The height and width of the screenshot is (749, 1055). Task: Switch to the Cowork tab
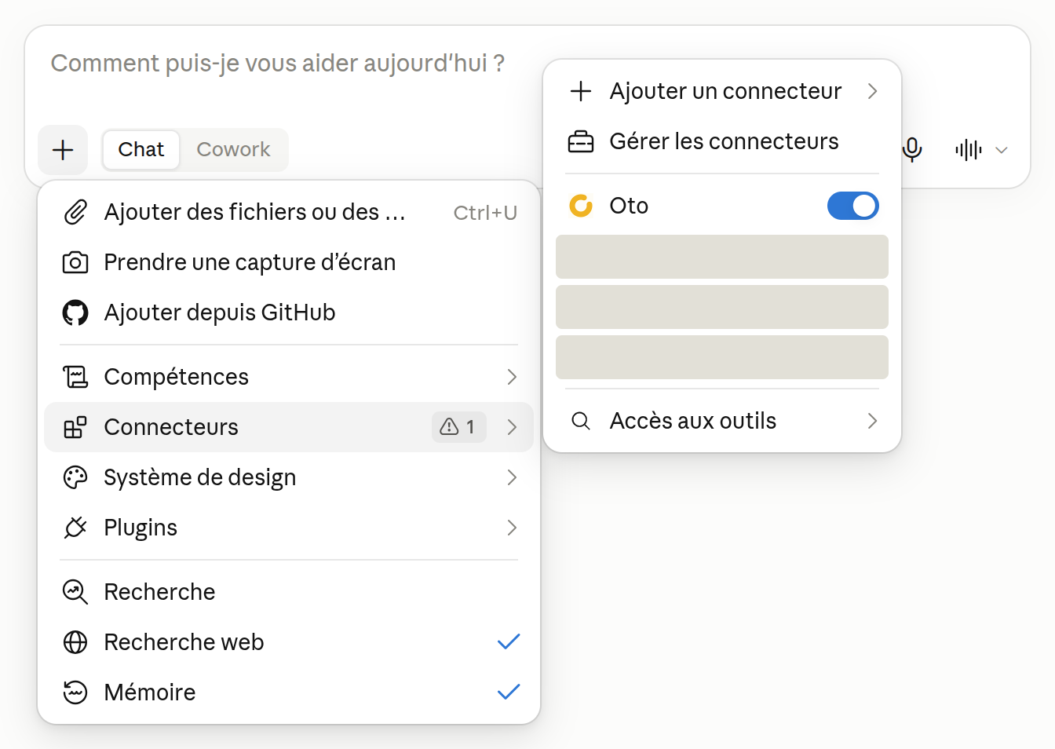click(x=233, y=149)
